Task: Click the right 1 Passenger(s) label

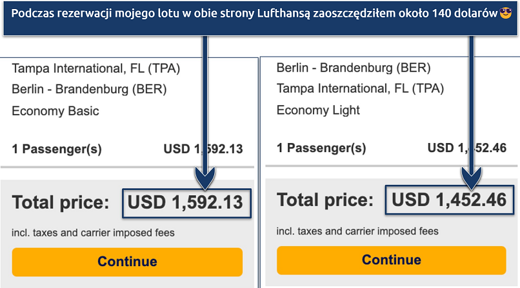Action: [x=321, y=148]
